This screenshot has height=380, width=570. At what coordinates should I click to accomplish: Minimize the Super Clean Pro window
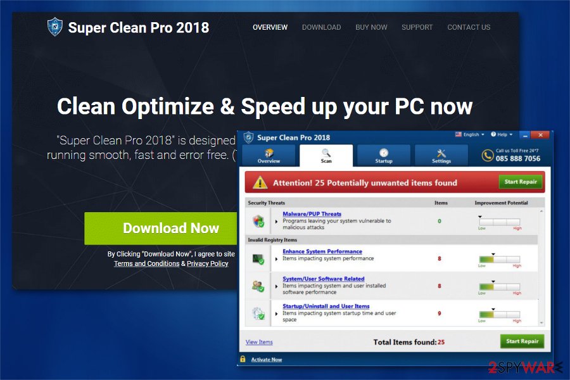[x=525, y=135]
